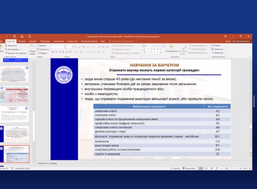
Task: Click the Find (Найти) magnifier icon
Action: click(x=213, y=45)
